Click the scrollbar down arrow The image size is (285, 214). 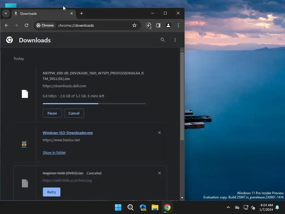pos(182,198)
